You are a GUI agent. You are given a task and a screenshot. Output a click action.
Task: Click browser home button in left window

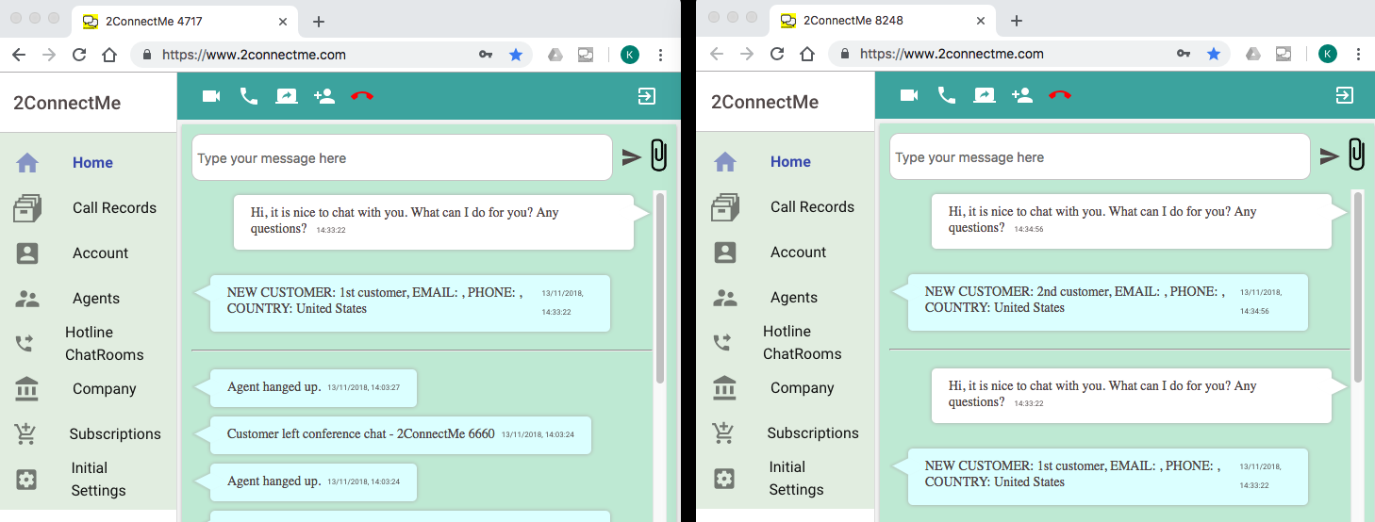(x=109, y=55)
